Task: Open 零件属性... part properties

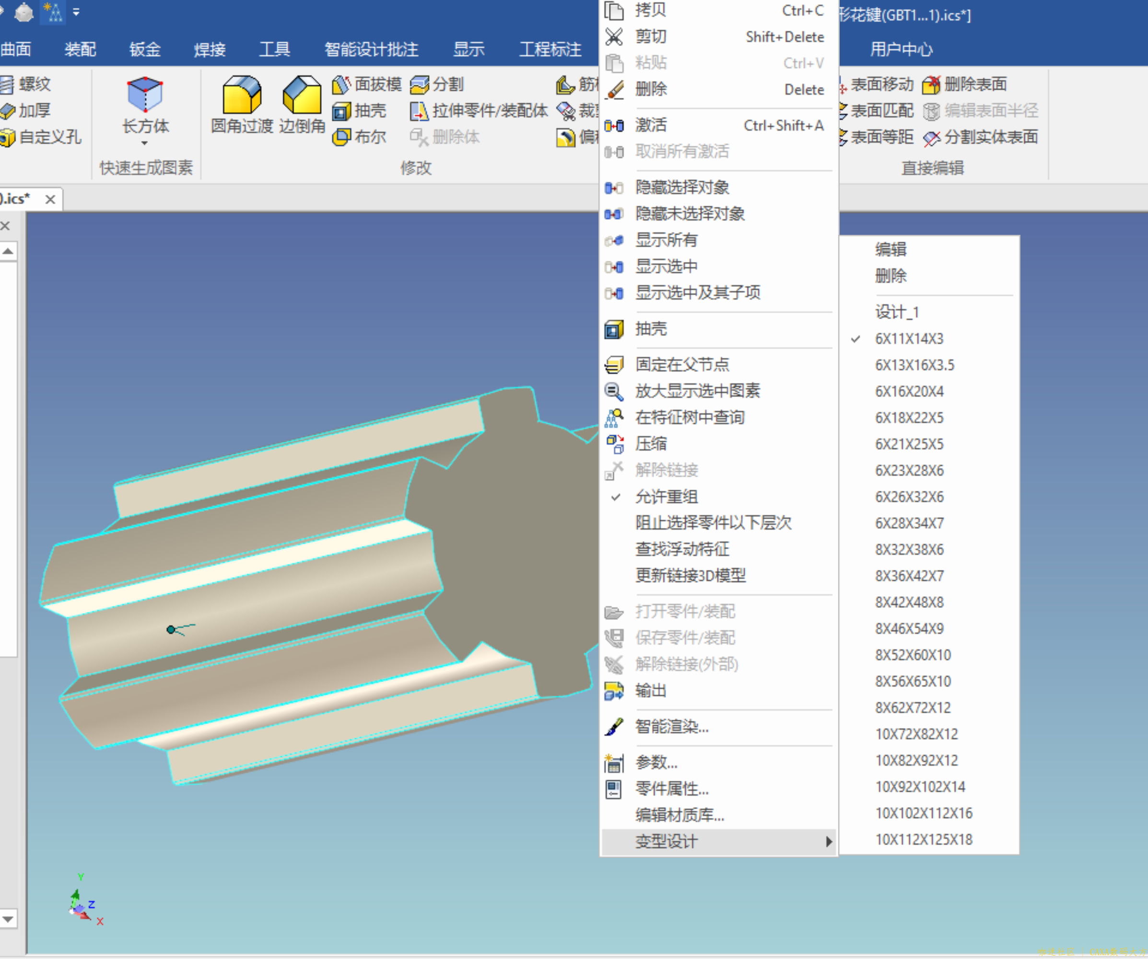Action: 671,789
